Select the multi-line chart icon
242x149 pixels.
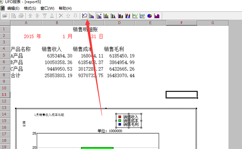(x=142, y=16)
